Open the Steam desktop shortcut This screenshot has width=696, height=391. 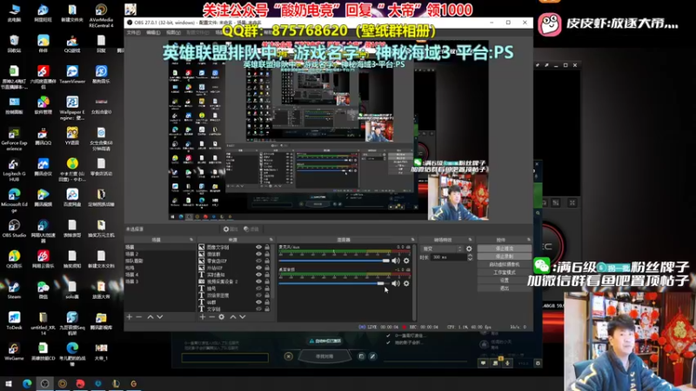(14, 289)
